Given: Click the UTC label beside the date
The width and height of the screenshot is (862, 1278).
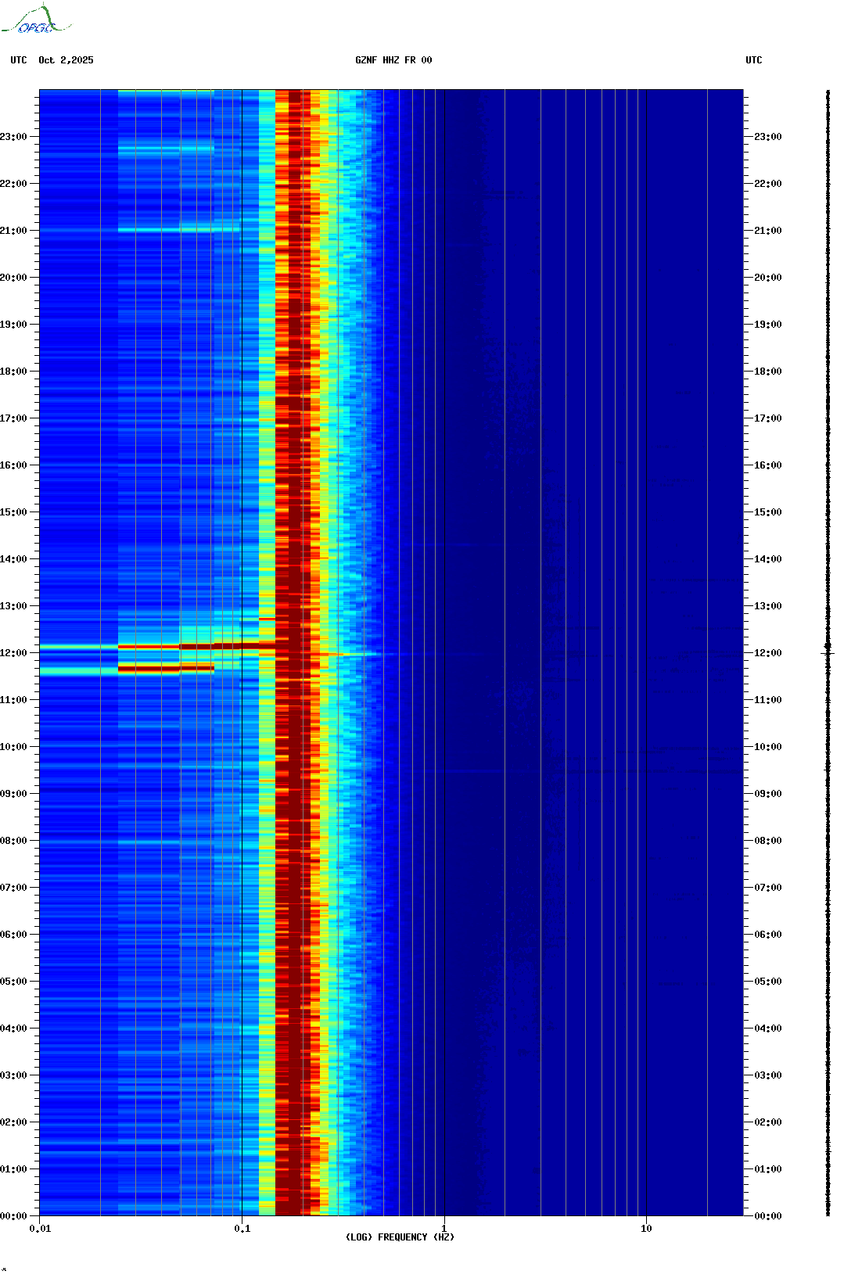Looking at the screenshot, I should 19,60.
